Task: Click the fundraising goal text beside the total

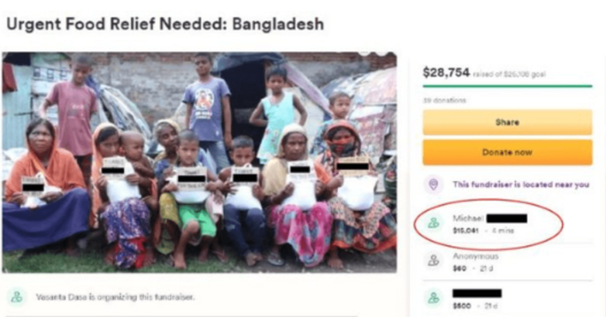Action: (510, 74)
